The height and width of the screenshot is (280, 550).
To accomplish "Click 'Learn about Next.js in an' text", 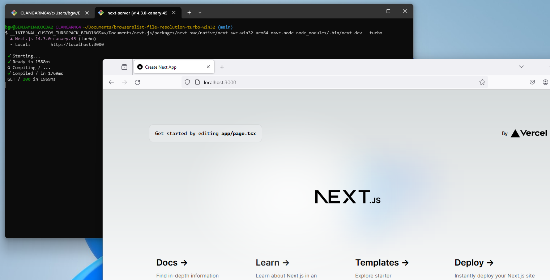I will click(286, 276).
